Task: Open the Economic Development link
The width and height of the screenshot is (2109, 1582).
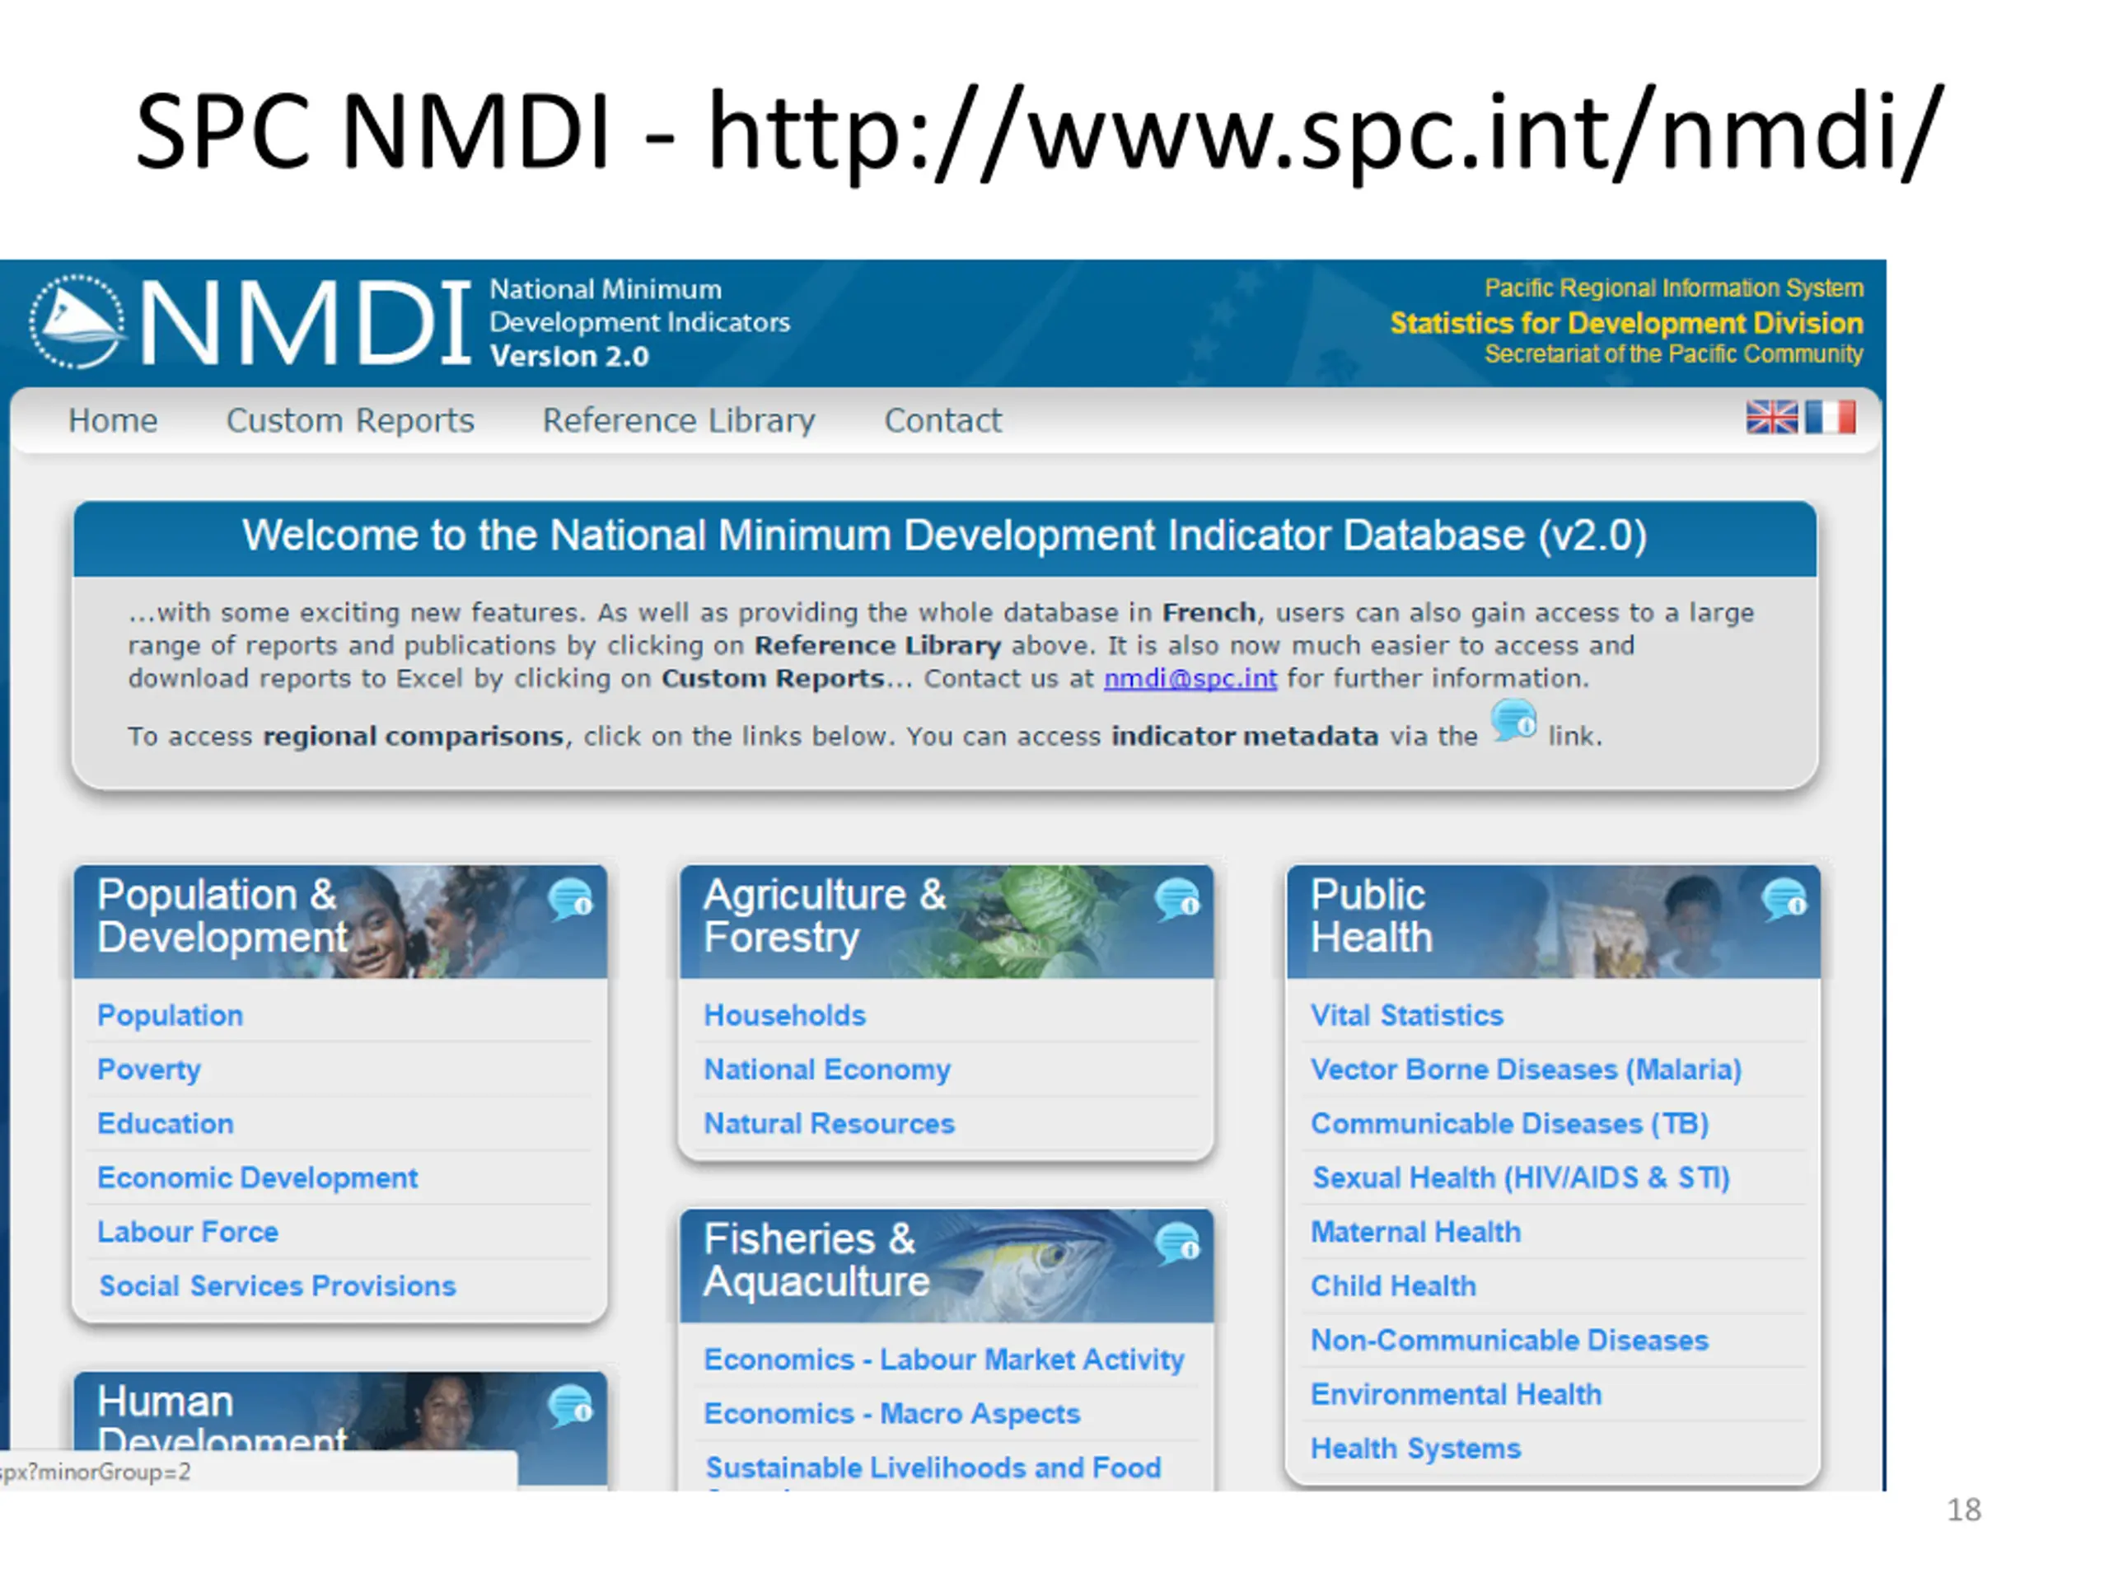Action: tap(257, 1178)
